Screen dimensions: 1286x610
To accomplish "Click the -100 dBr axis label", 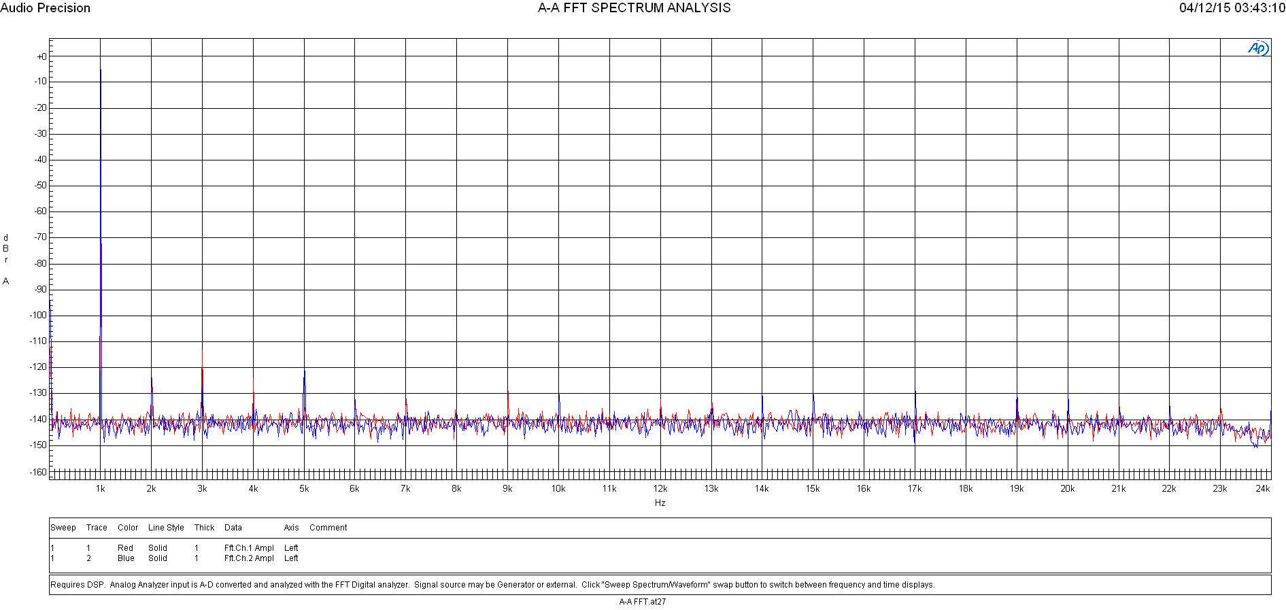I will tap(38, 316).
